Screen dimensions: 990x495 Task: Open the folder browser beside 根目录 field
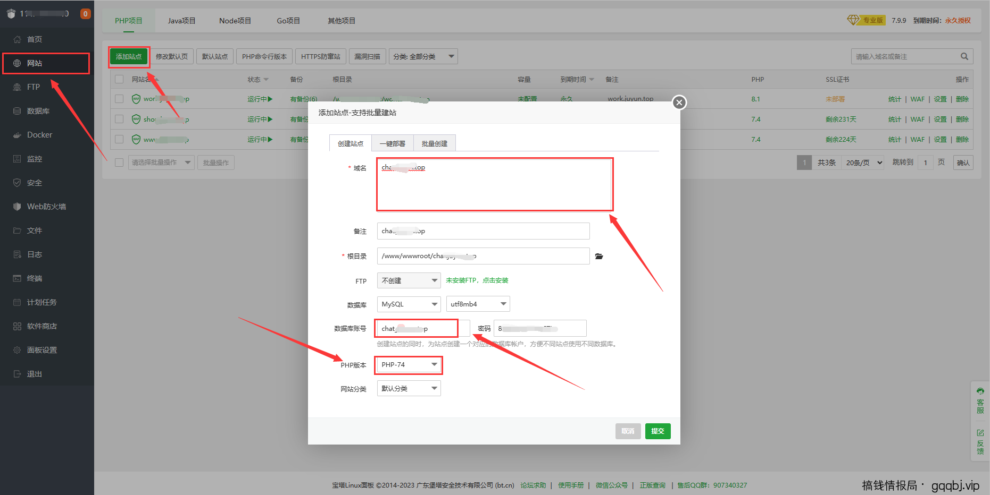click(599, 256)
